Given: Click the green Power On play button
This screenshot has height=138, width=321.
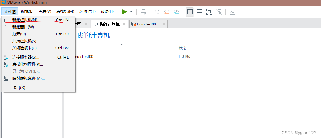Looking at the screenshot, I should [x=125, y=12].
